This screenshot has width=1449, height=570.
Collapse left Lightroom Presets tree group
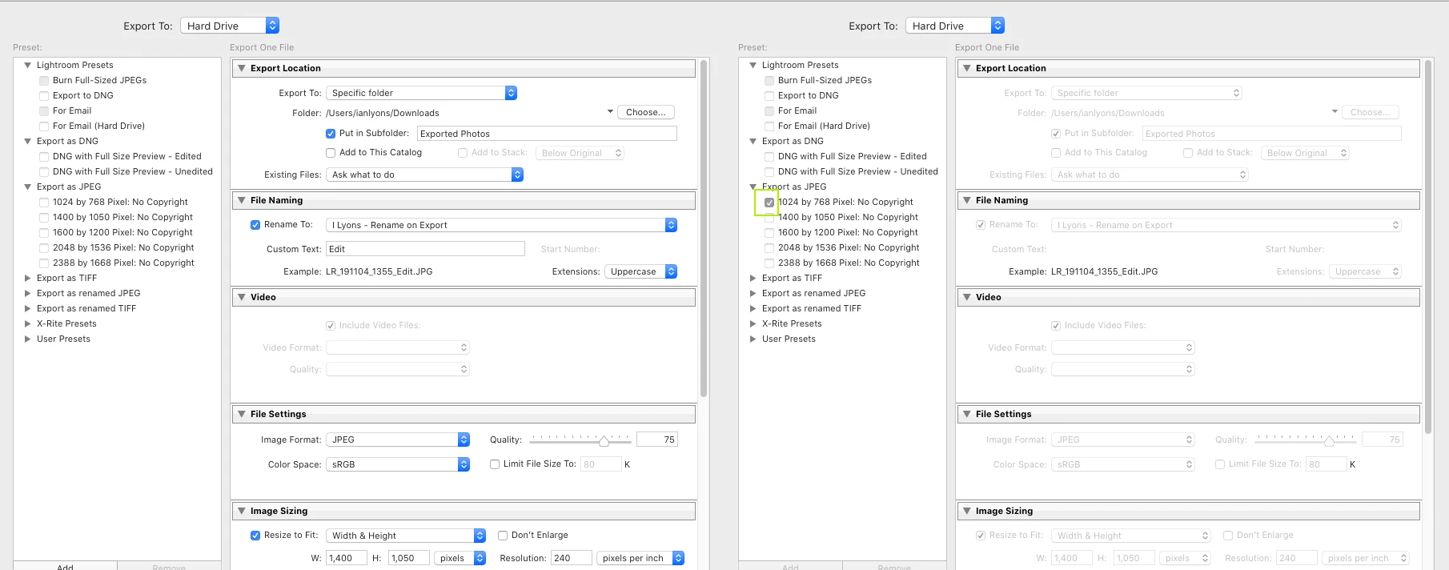pos(28,65)
